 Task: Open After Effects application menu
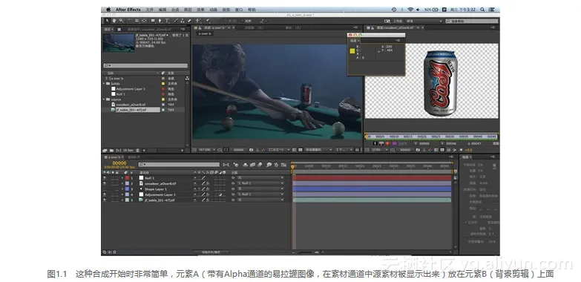coord(128,10)
